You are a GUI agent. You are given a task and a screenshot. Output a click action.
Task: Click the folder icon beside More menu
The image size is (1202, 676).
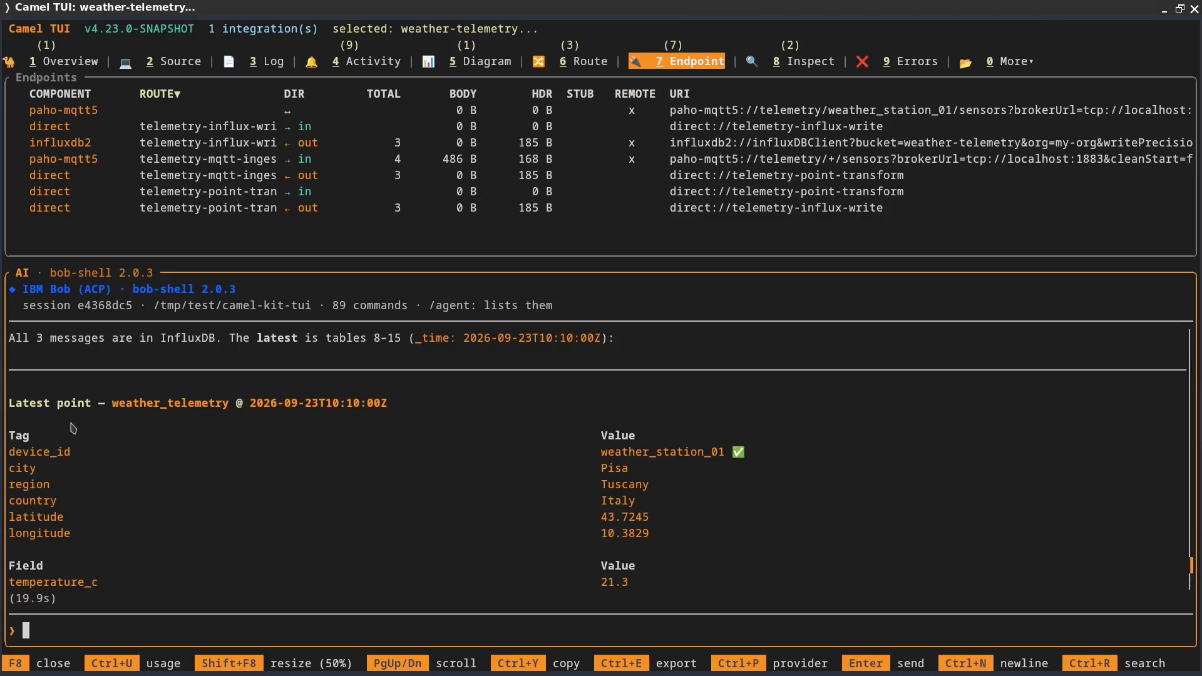point(965,62)
